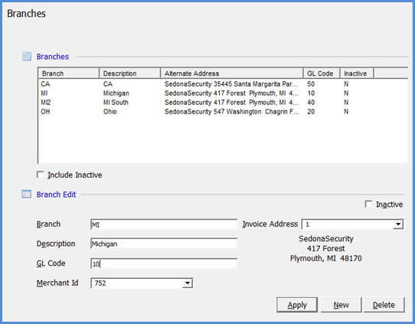Check the Inactive checkbox in Branch Edit

368,204
